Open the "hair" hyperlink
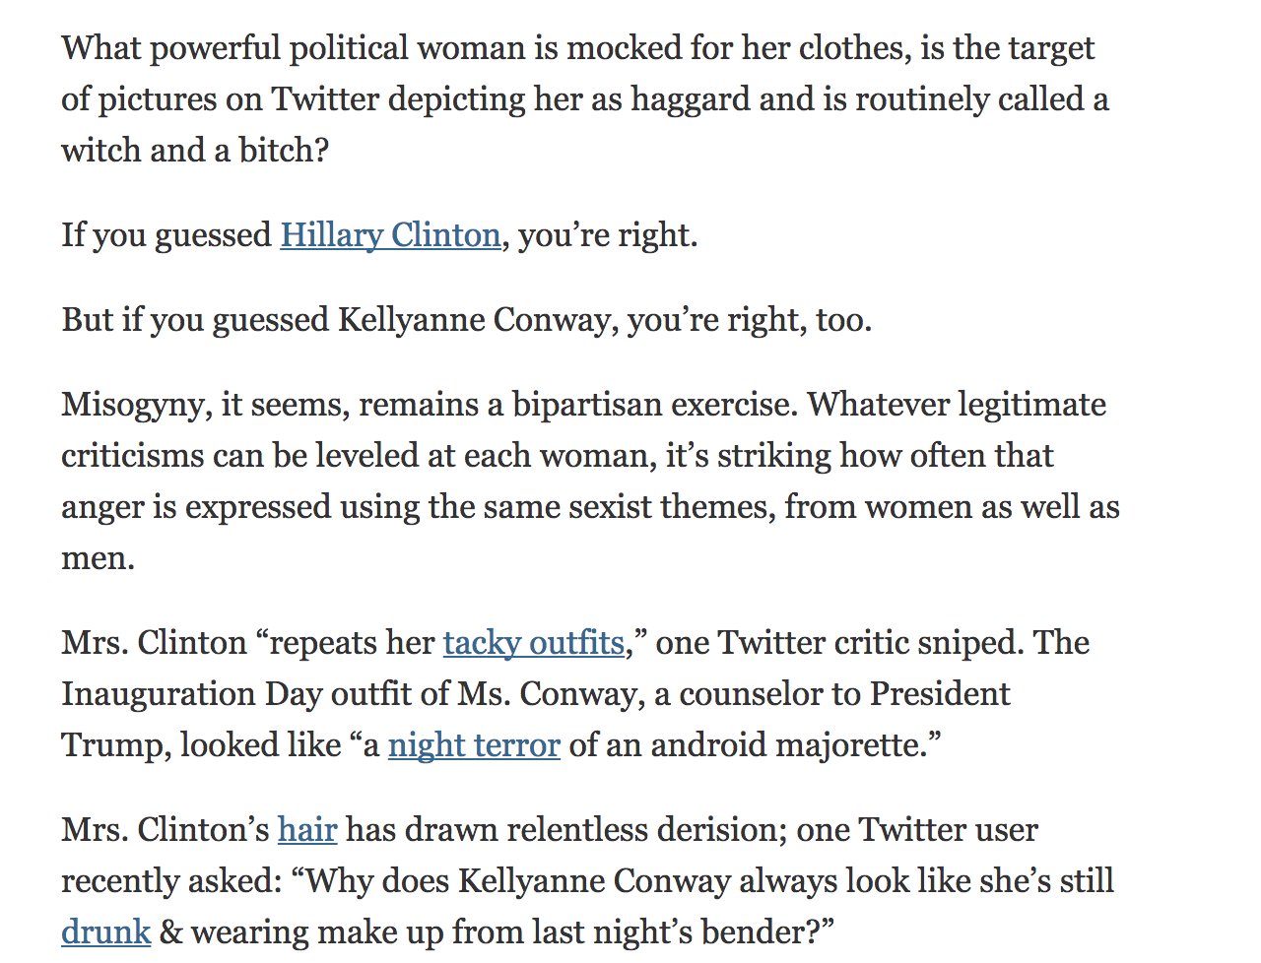Viewport: 1261px width, 963px height. pos(307,830)
